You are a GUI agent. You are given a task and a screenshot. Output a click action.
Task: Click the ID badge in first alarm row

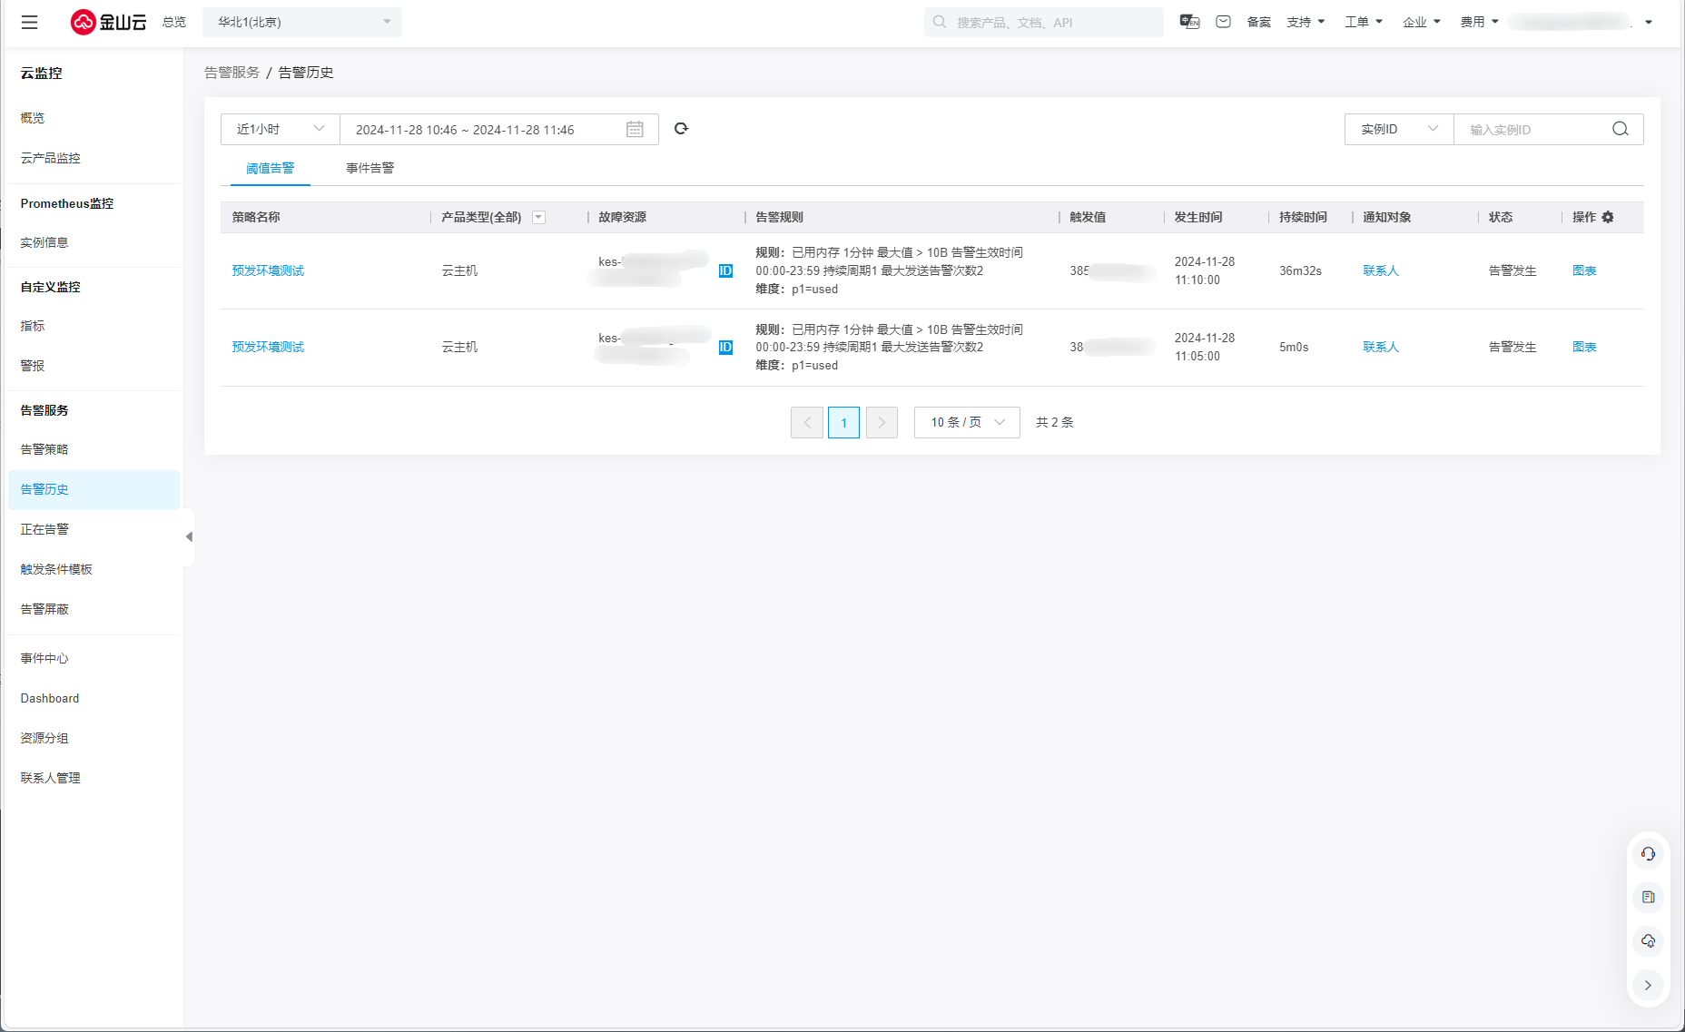725,270
